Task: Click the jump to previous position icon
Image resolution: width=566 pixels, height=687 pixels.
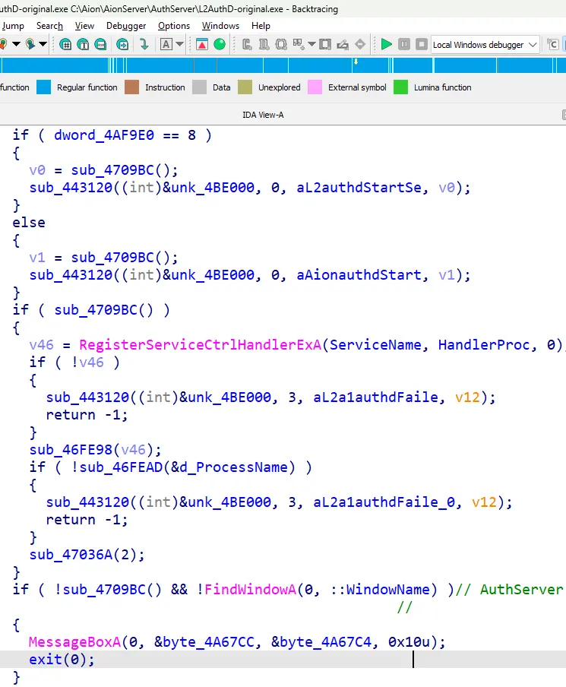Action: [x=2, y=44]
